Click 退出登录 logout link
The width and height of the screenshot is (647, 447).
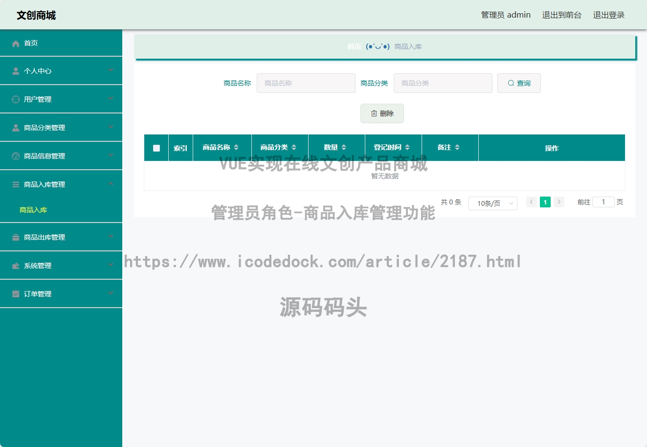tap(609, 15)
